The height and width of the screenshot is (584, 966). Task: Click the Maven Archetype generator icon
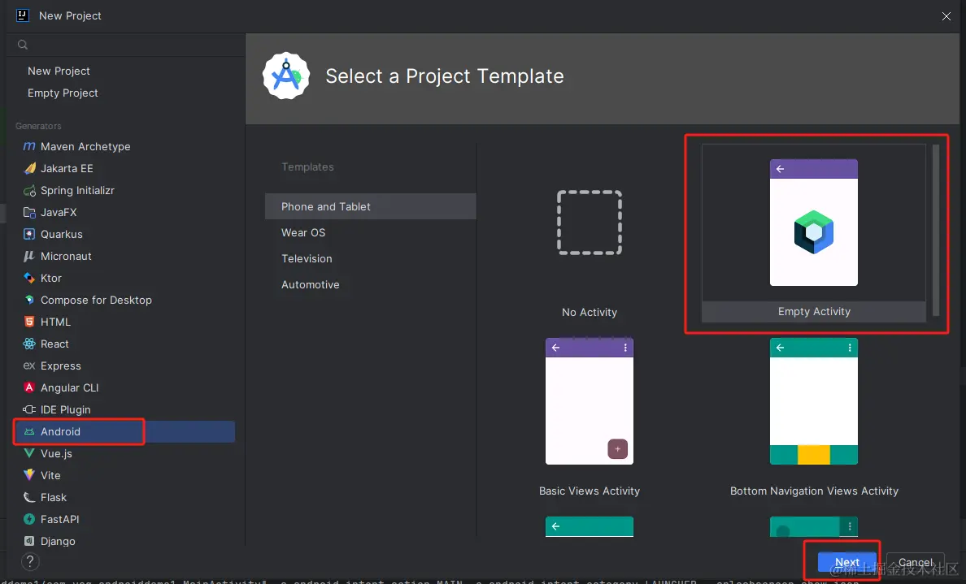(29, 146)
